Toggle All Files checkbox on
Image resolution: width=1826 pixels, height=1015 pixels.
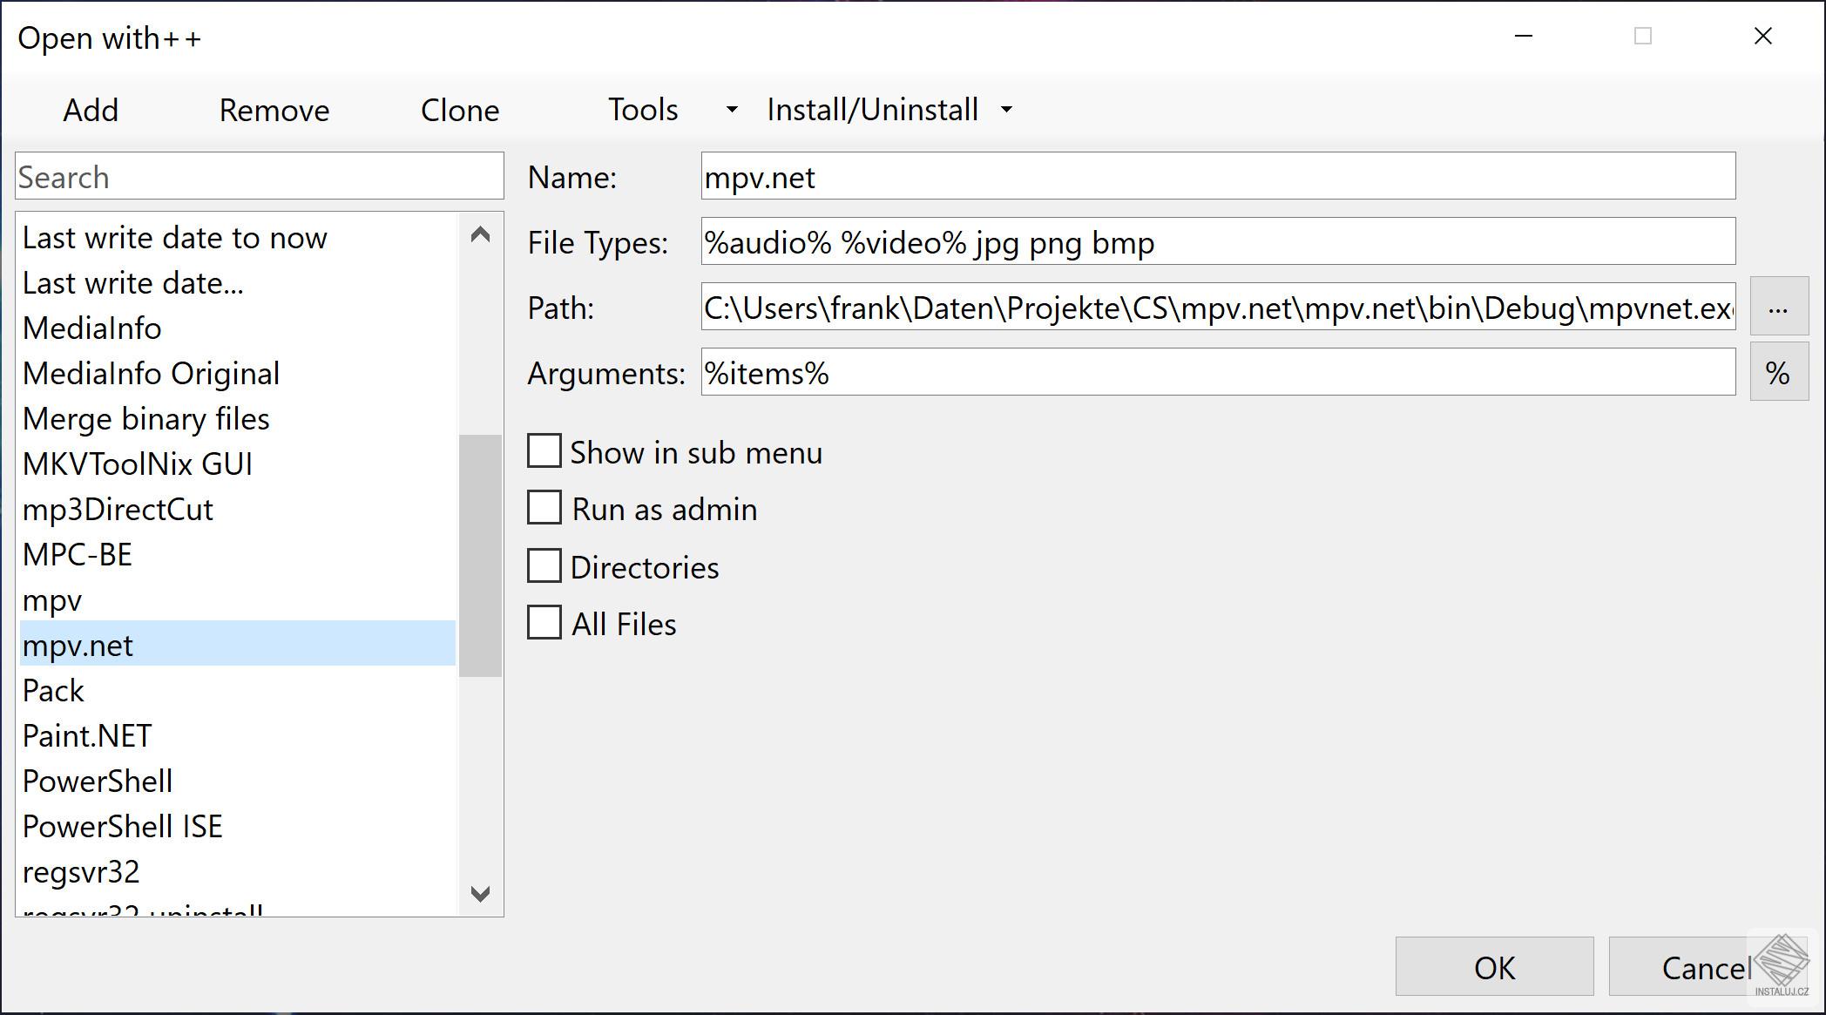(x=545, y=621)
